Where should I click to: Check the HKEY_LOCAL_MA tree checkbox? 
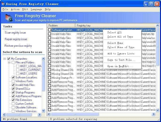pyautogui.click(x=18, y=66)
